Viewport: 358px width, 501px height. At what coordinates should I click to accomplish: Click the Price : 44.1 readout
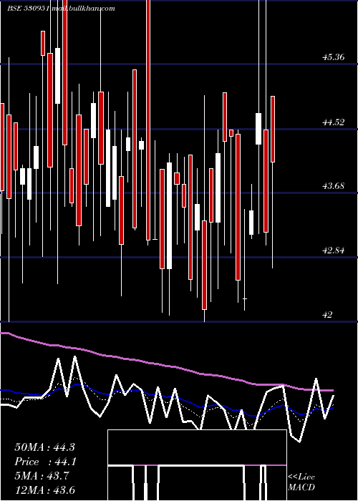tap(44, 462)
